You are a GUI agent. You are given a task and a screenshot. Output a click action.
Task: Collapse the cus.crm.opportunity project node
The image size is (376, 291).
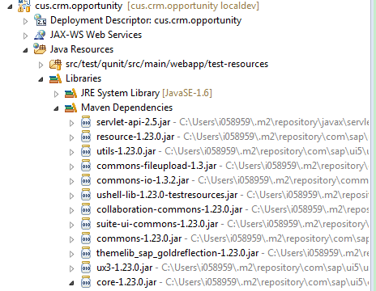pos(10,6)
